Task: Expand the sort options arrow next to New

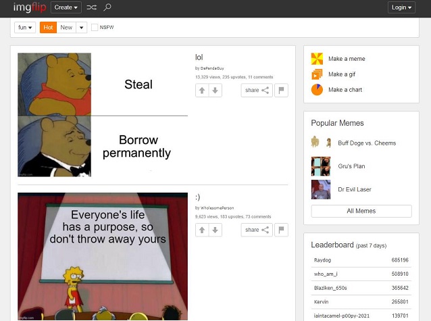Action: click(81, 28)
